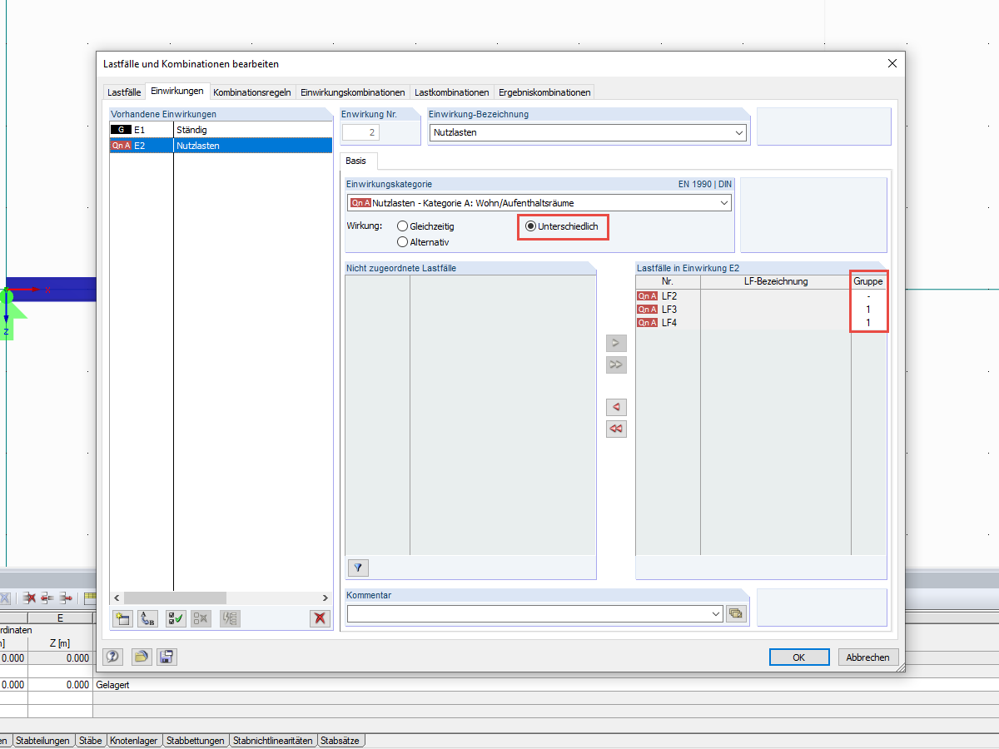Open the Ergebniskombinationen tab

pyautogui.click(x=544, y=92)
